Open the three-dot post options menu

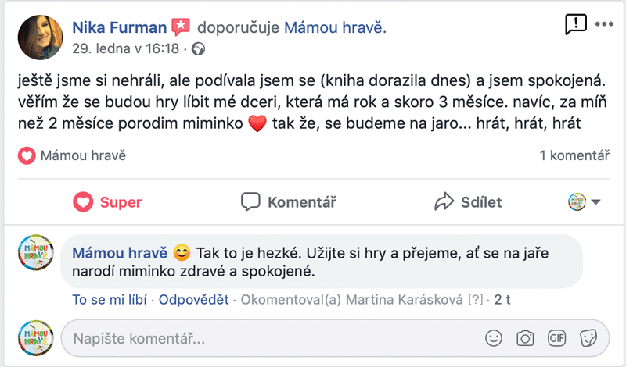coord(604,24)
